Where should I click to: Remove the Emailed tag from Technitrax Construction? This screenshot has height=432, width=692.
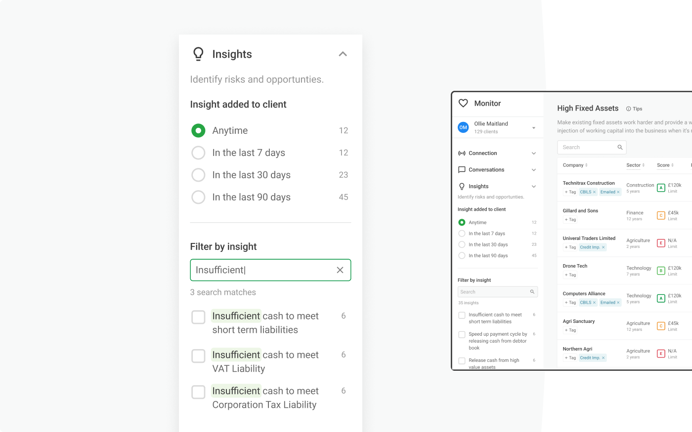tap(618, 192)
